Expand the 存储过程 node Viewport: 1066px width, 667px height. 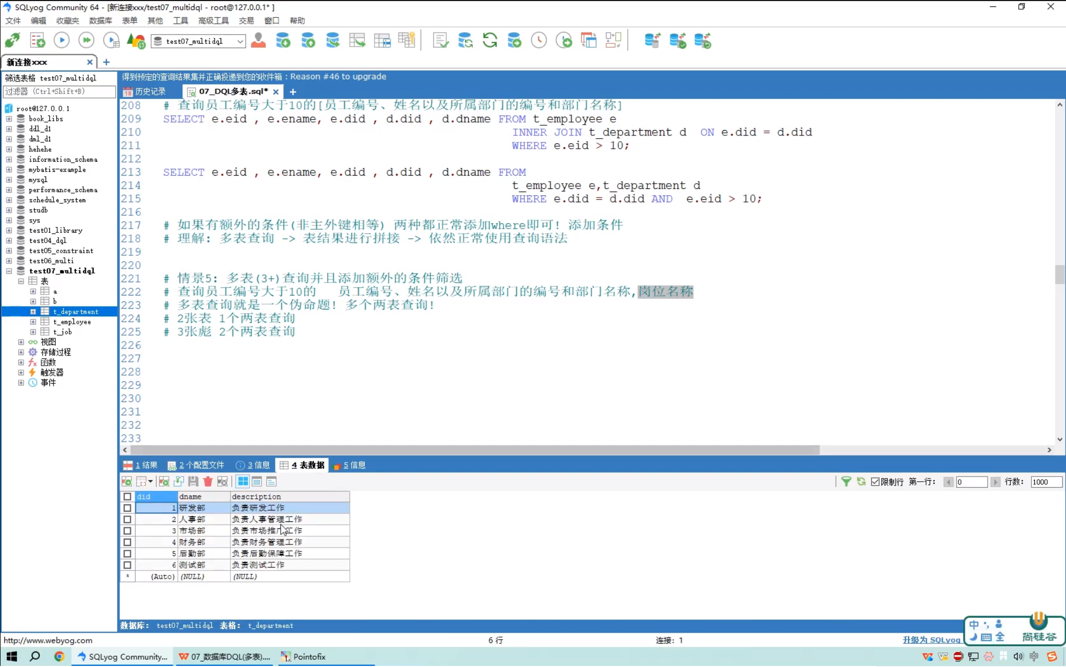(21, 352)
